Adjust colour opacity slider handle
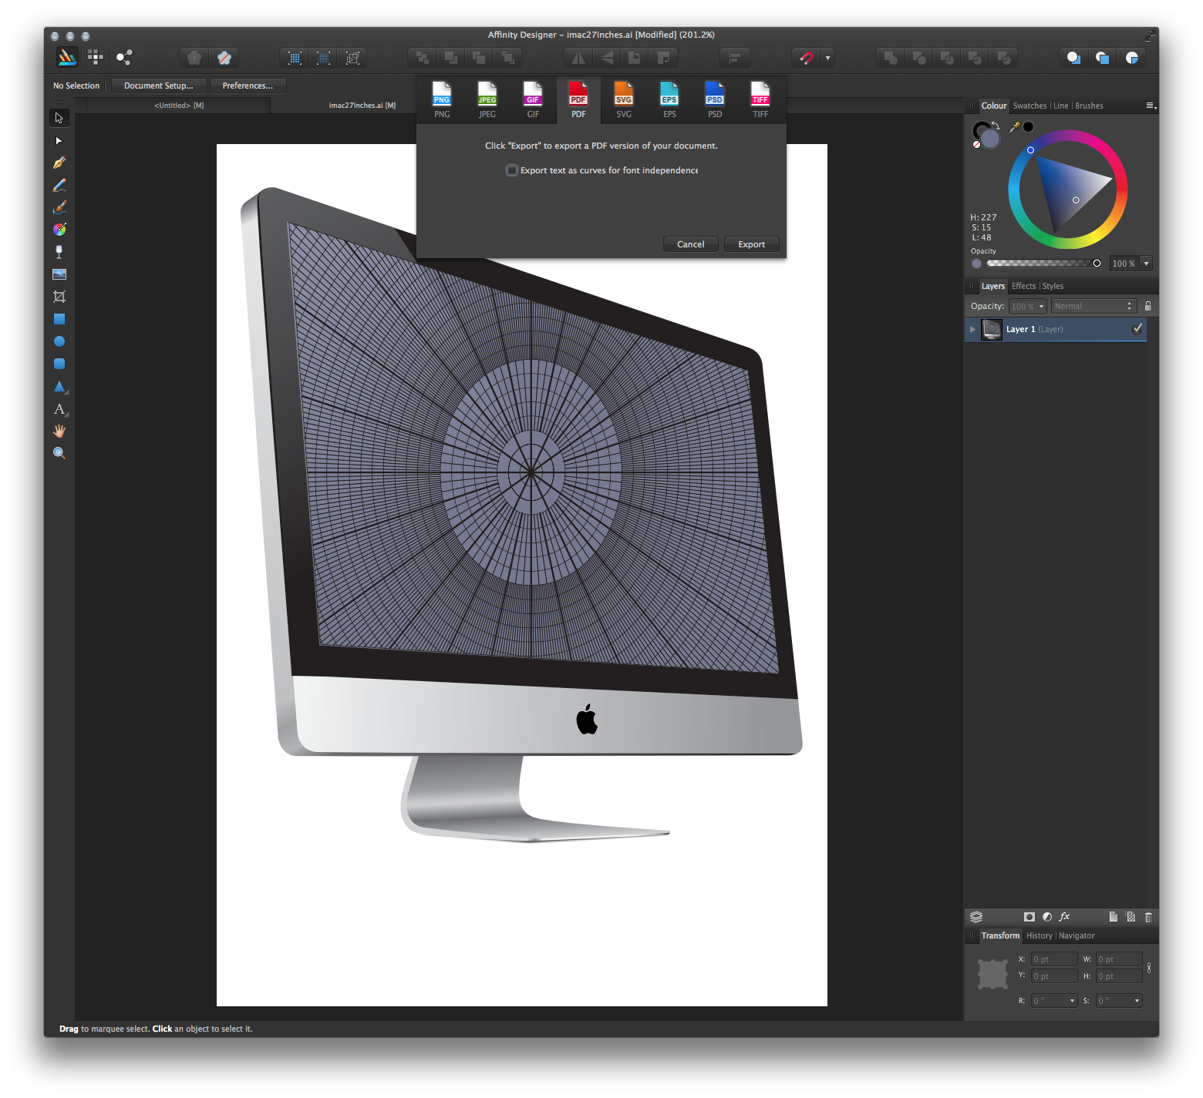Image resolution: width=1203 pixels, height=1098 pixels. tap(1097, 264)
